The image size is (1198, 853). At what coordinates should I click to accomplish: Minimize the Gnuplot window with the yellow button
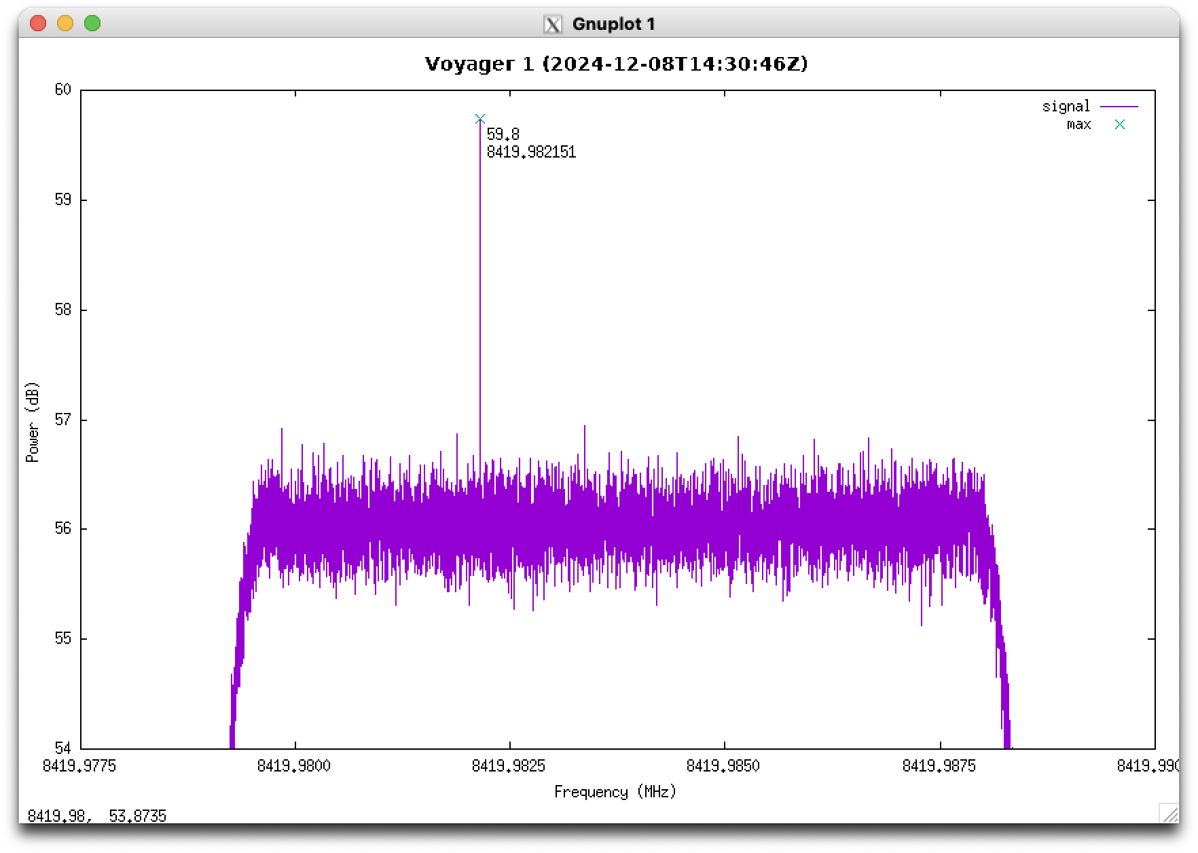click(x=65, y=24)
